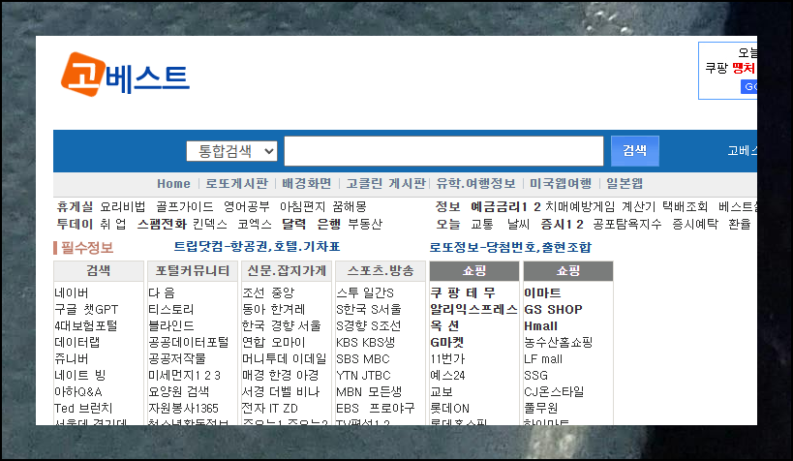The width and height of the screenshot is (793, 461).
Task: Click the 오마이 link
Action: (289, 342)
